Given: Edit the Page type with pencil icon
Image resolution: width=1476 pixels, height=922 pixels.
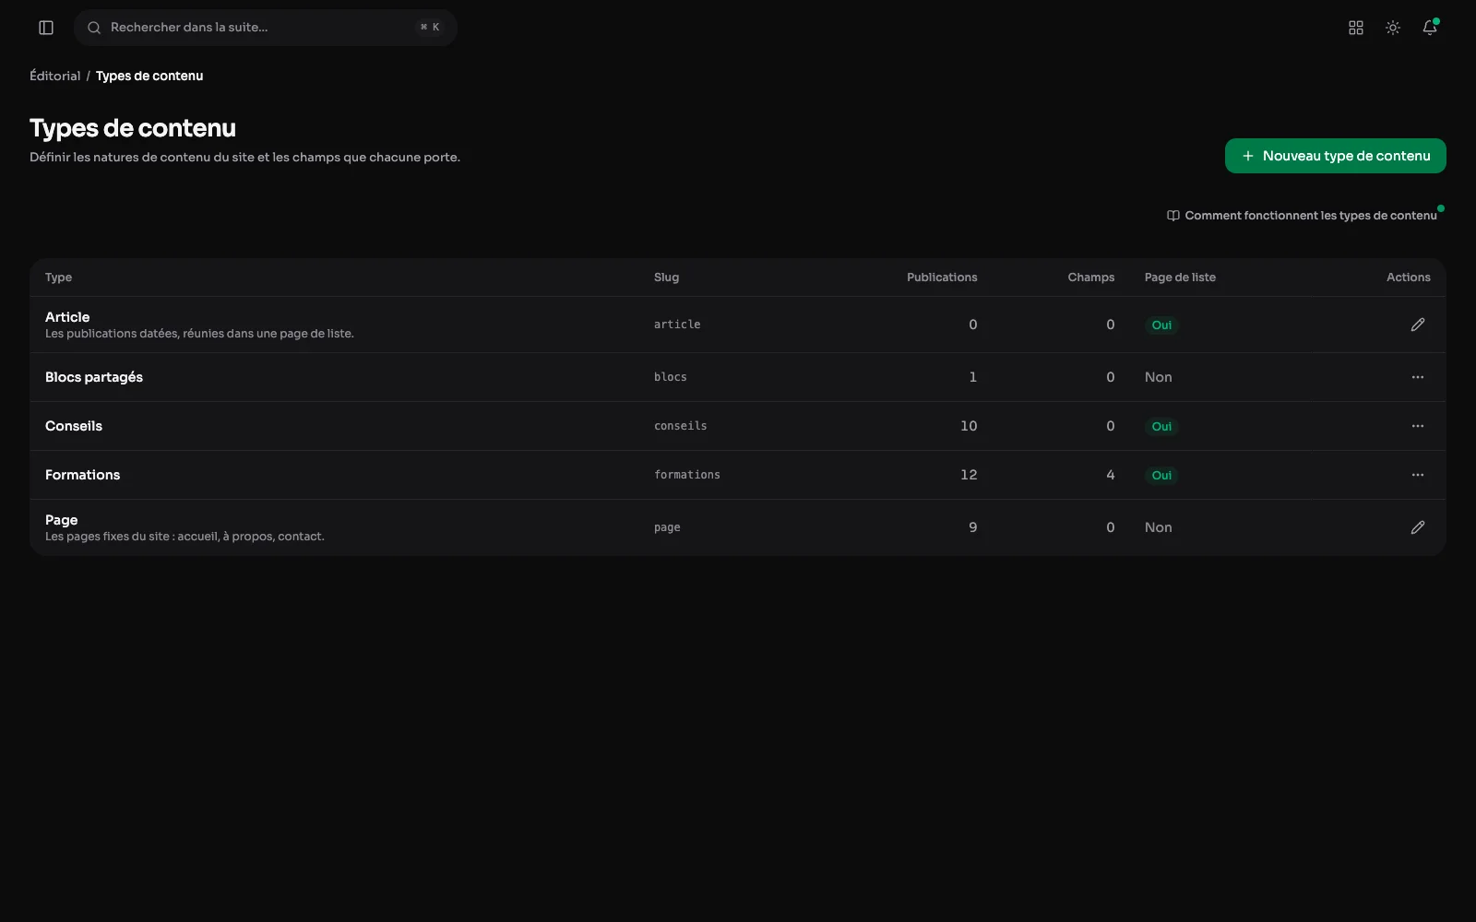Looking at the screenshot, I should [x=1418, y=527].
